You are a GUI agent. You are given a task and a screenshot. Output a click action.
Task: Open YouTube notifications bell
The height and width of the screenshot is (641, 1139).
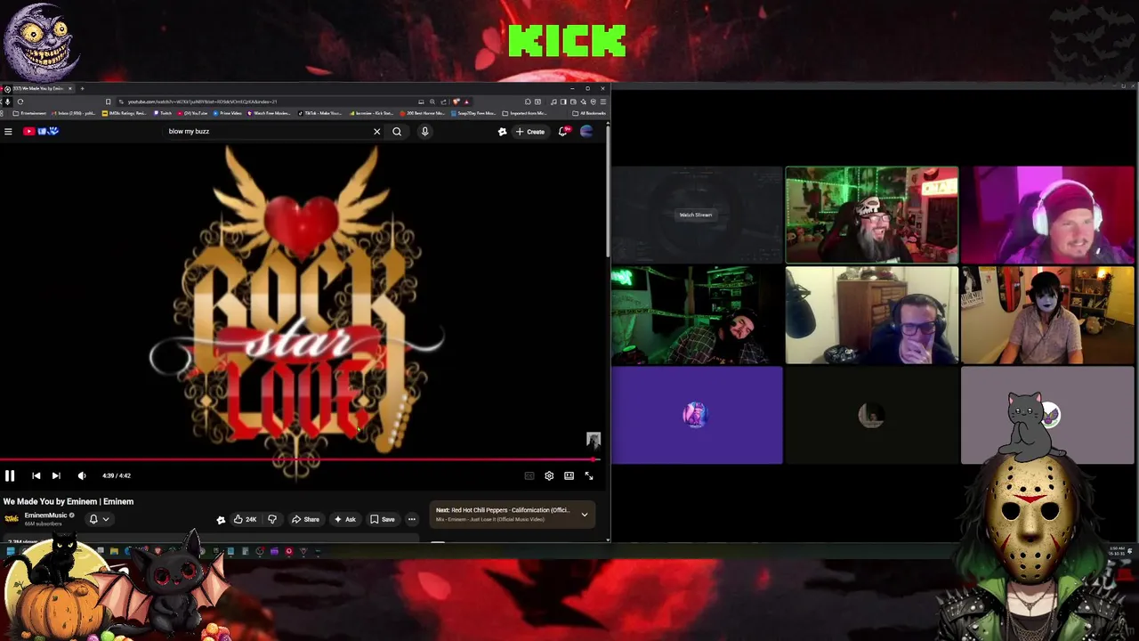[x=563, y=132]
